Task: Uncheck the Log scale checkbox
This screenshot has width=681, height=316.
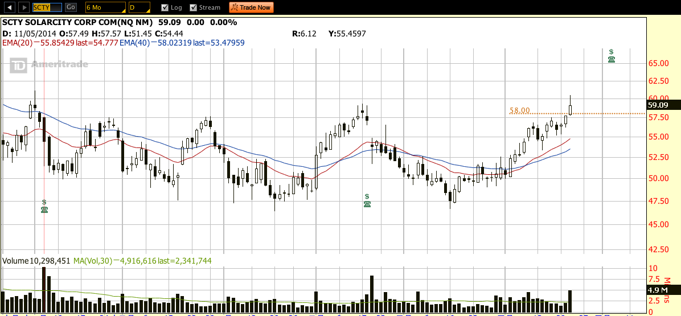Action: 165,7
